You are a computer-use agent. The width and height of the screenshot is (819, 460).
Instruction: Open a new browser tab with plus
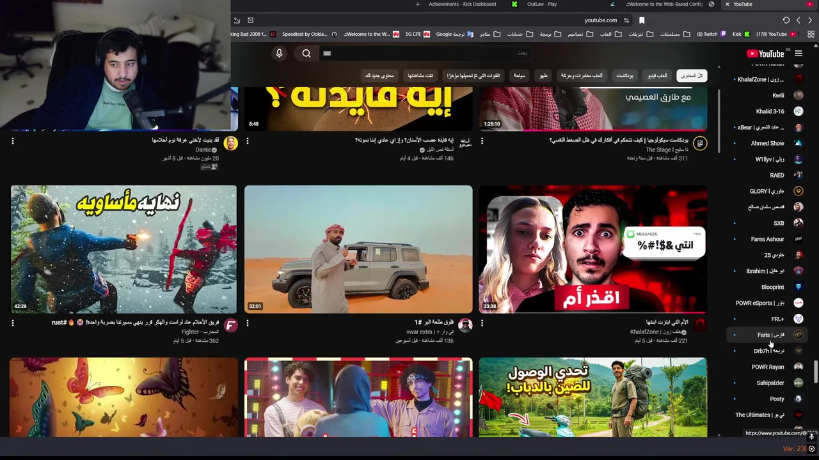[x=418, y=4]
